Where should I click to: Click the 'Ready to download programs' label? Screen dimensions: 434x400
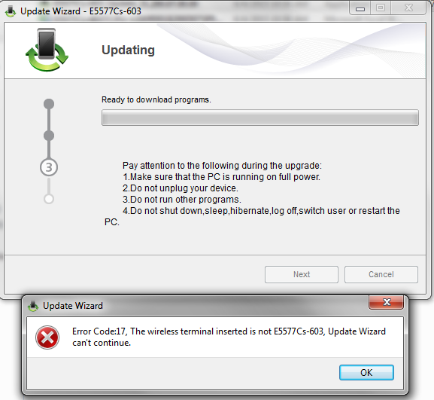click(156, 99)
